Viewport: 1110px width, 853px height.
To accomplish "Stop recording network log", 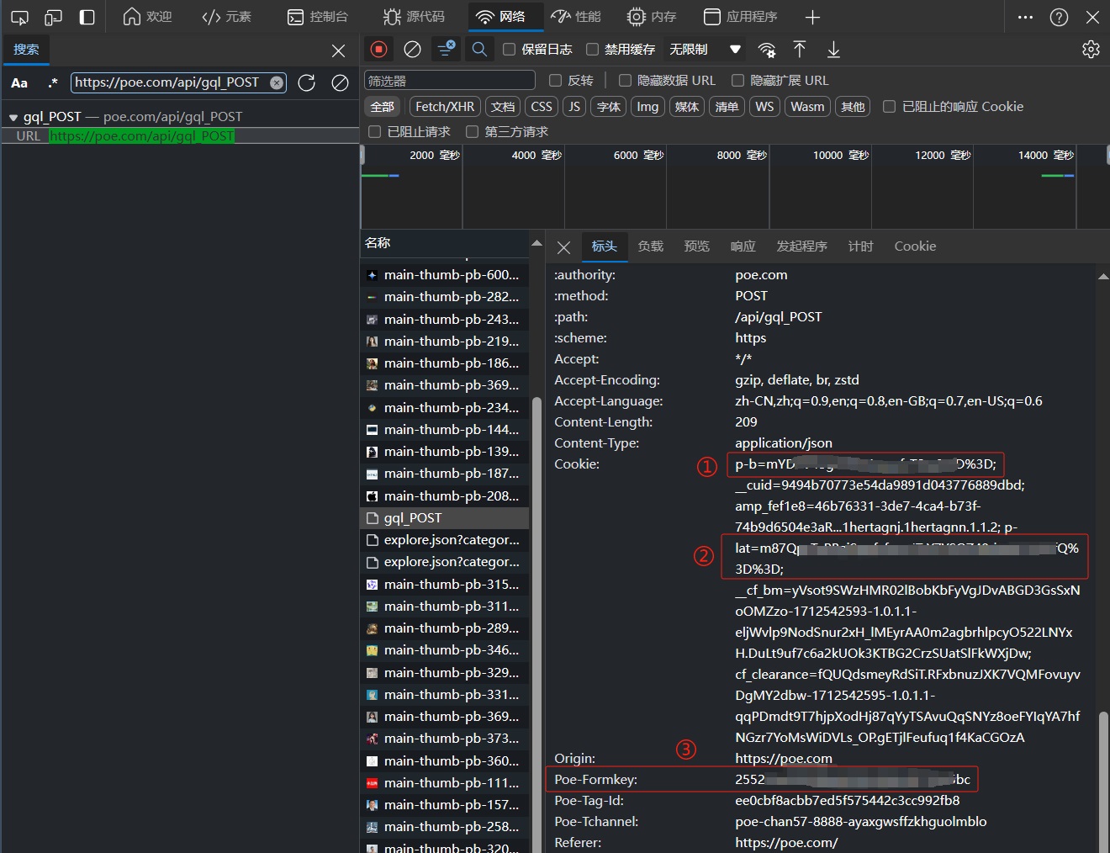I will pos(379,50).
